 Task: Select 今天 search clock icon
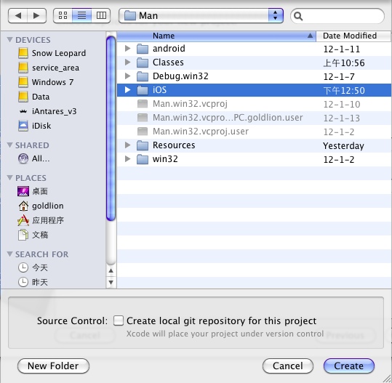[23, 267]
